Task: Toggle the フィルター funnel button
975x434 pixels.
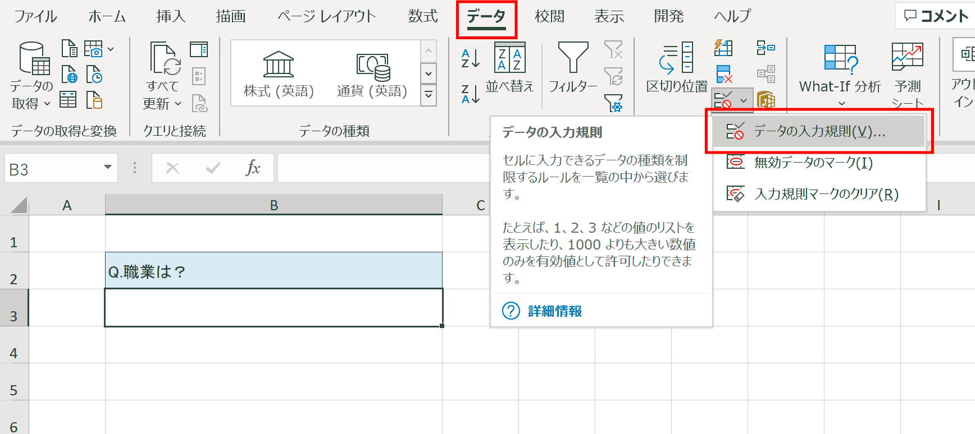Action: [572, 67]
